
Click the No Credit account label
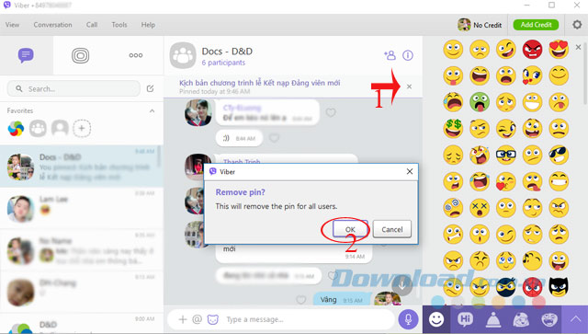pyautogui.click(x=487, y=25)
